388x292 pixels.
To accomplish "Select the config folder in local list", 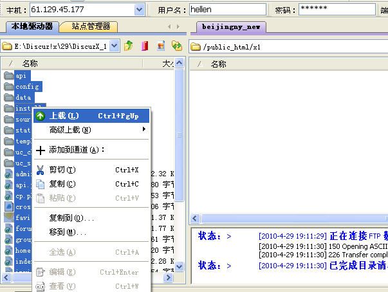I will (27, 86).
